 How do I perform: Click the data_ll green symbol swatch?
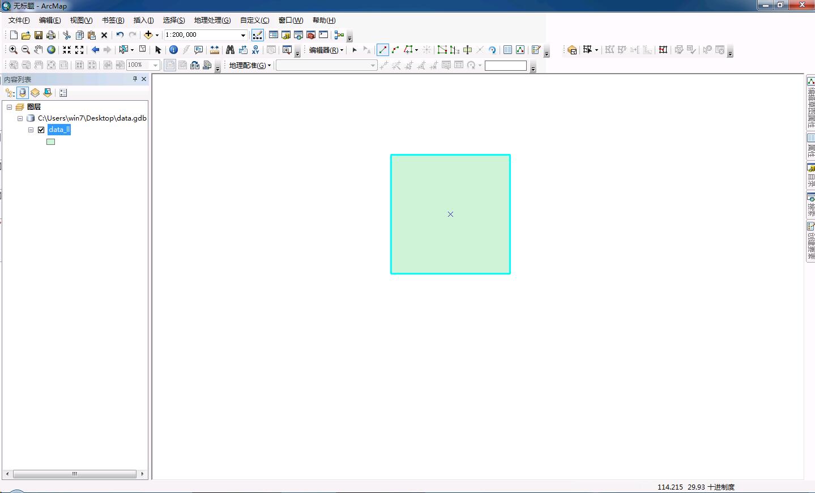pos(51,142)
